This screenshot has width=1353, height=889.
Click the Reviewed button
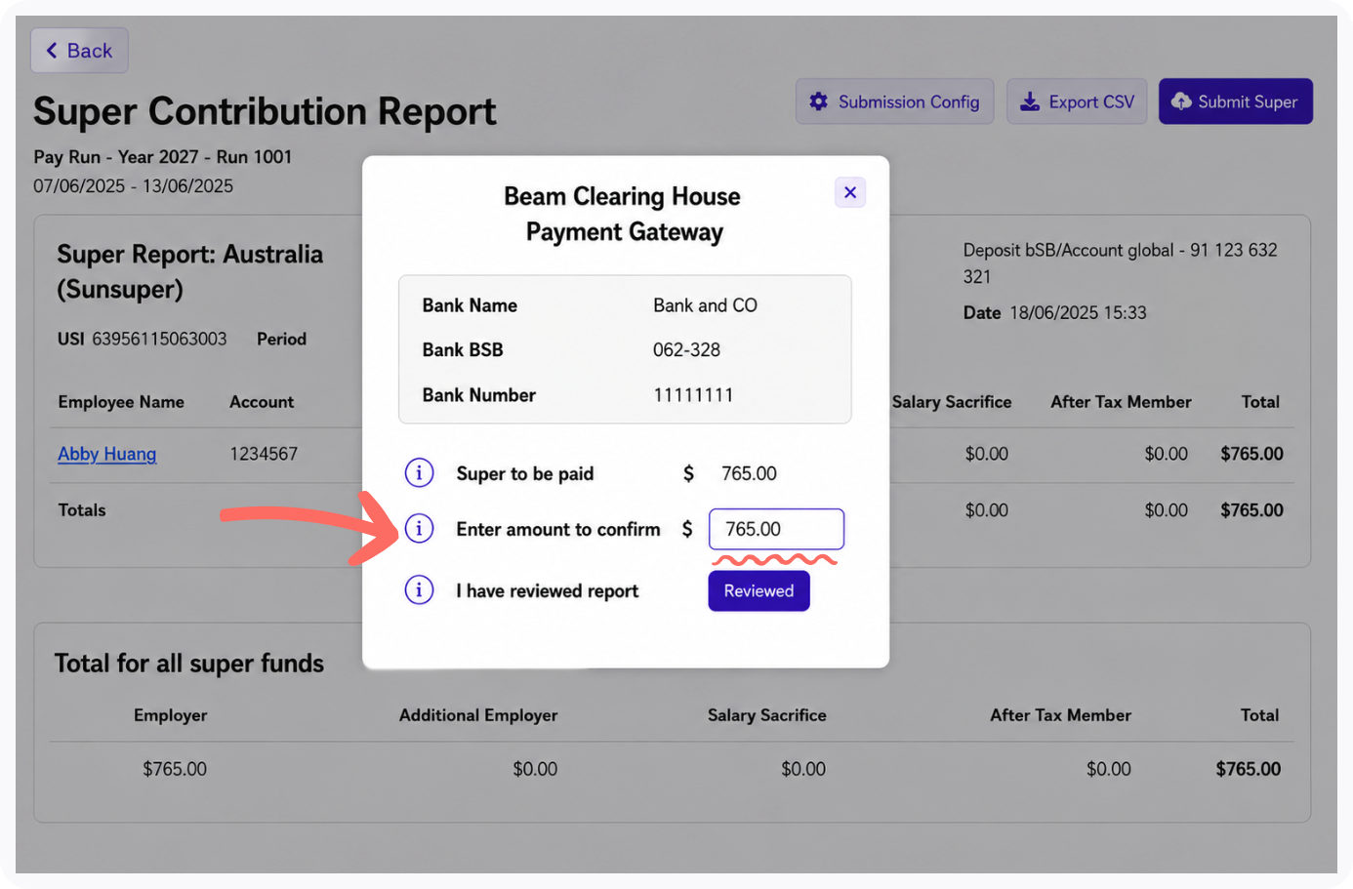click(x=758, y=590)
